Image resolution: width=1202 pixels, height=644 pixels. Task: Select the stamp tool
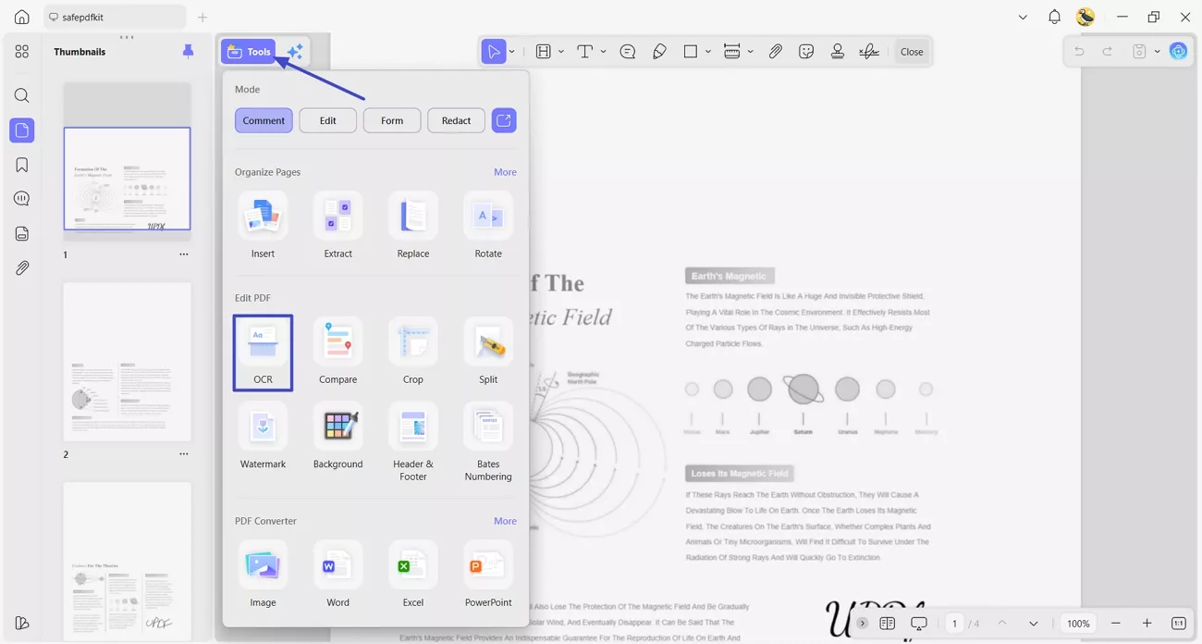point(838,52)
